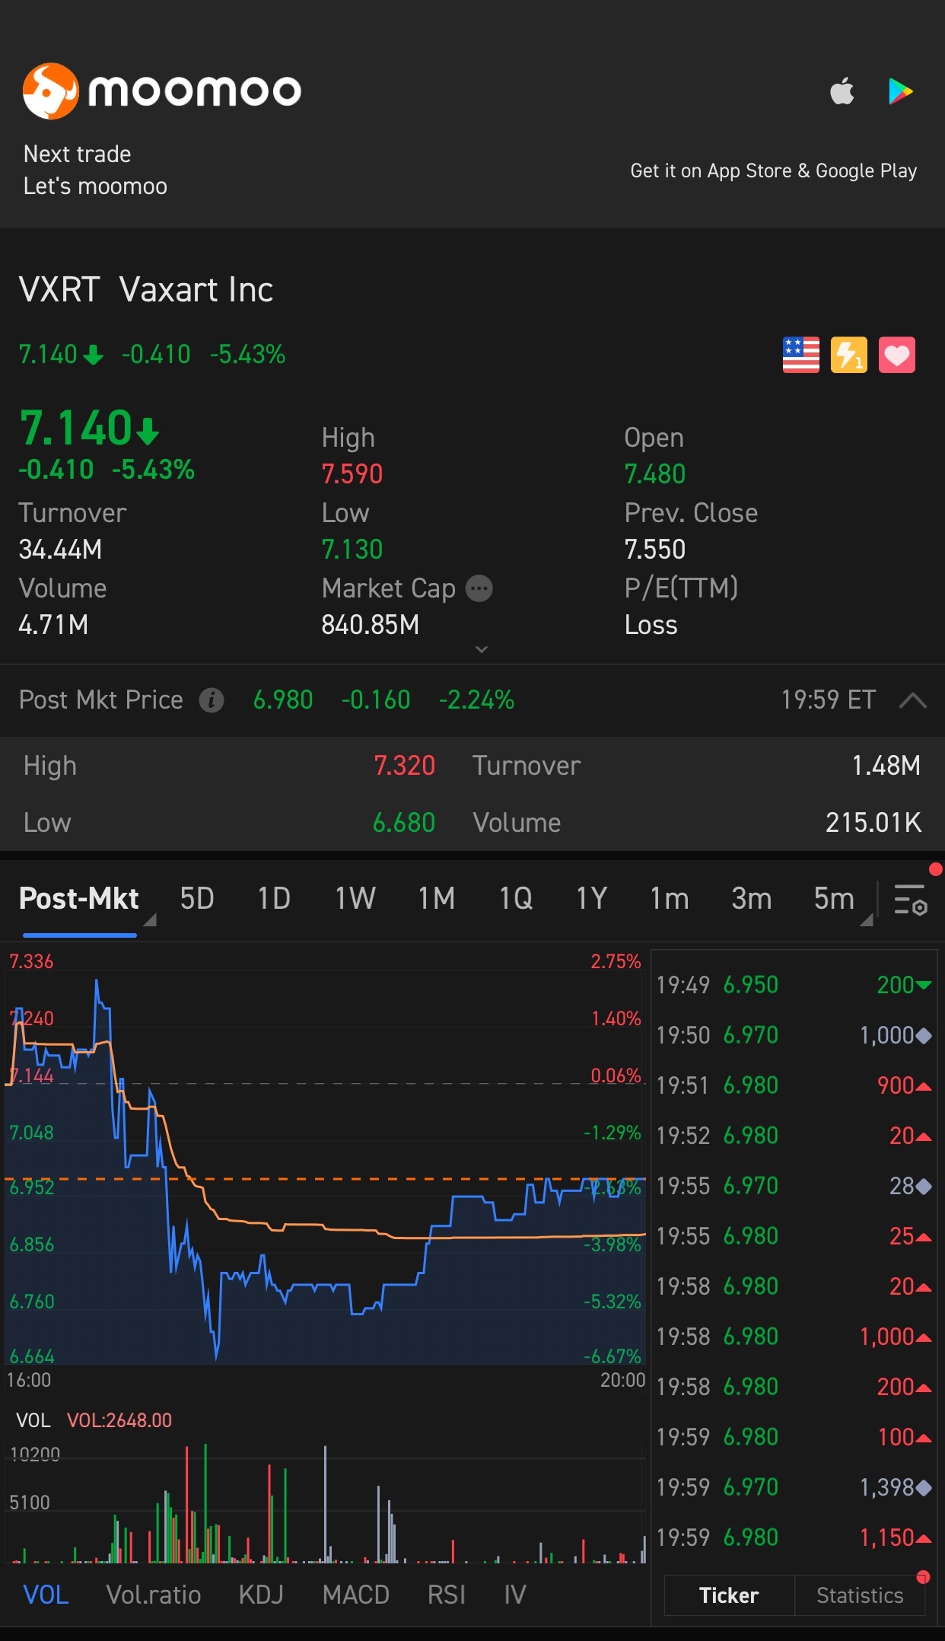Image resolution: width=945 pixels, height=1641 pixels.
Task: Select the IV indicator
Action: (x=515, y=1595)
